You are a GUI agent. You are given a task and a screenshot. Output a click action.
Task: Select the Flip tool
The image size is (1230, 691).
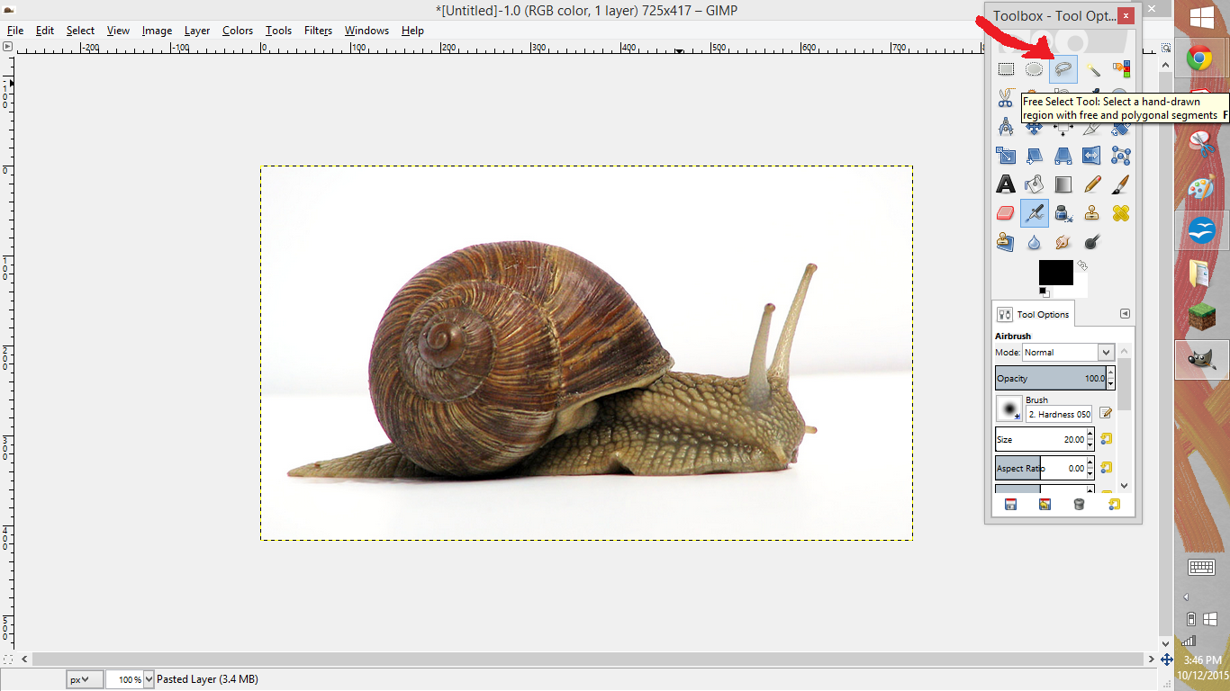coord(1092,156)
